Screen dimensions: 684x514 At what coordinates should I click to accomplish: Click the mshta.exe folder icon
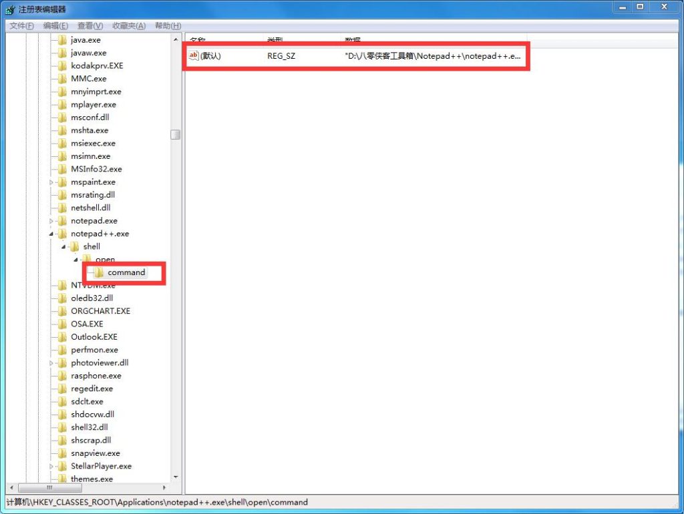[x=62, y=130]
